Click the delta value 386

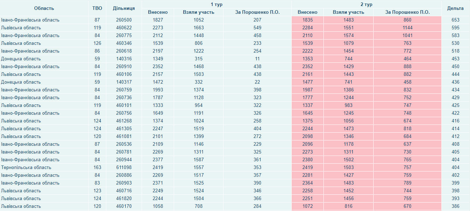(x=456, y=206)
